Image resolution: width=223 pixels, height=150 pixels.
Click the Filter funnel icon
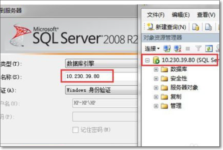point(198,49)
